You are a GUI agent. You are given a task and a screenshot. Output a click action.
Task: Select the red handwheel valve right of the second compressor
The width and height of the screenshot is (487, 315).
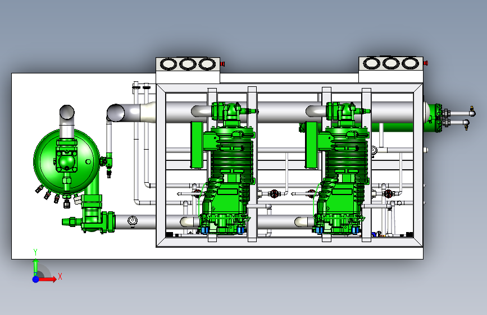[x=388, y=194]
